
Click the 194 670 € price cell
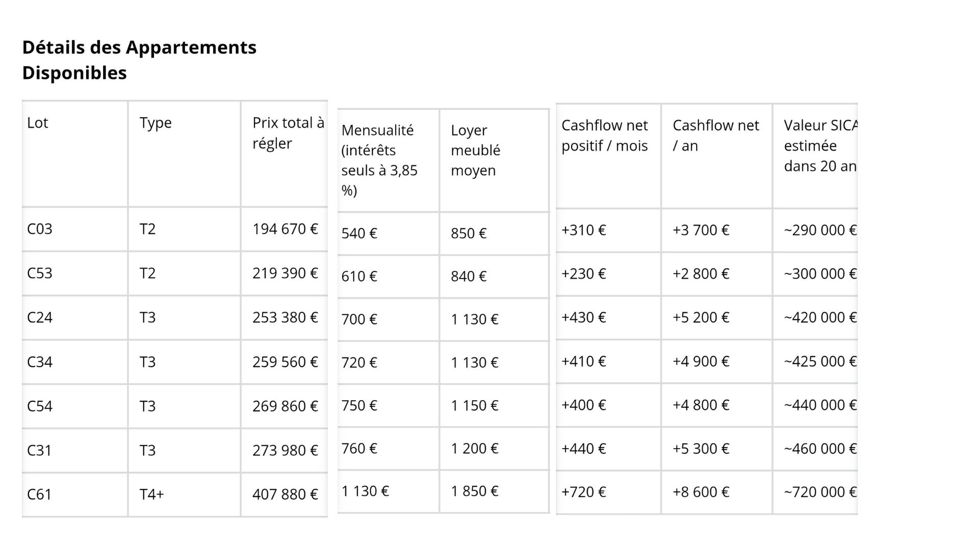pyautogui.click(x=285, y=229)
